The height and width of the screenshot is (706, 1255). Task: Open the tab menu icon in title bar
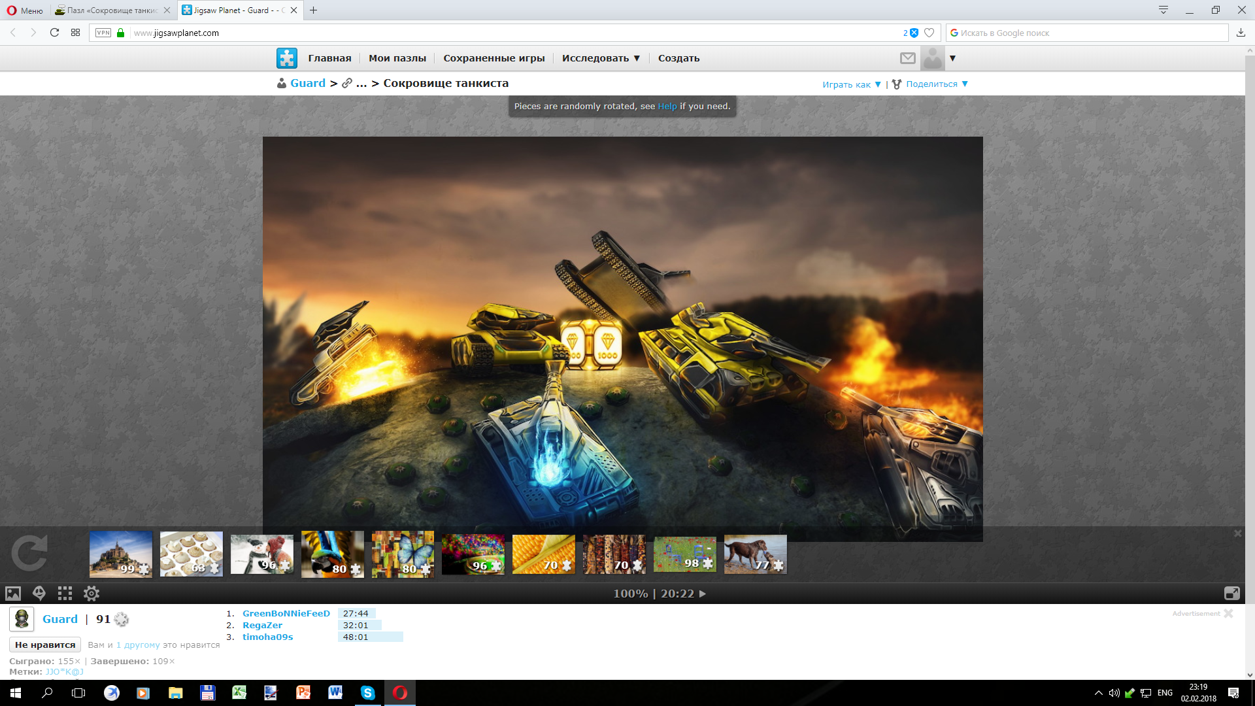[x=1163, y=10]
